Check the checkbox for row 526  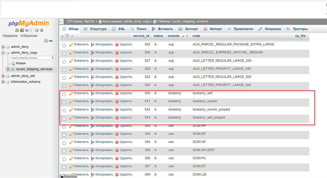[64, 53]
